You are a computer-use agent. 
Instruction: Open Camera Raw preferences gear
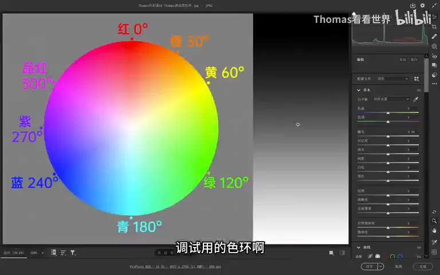click(423, 6)
